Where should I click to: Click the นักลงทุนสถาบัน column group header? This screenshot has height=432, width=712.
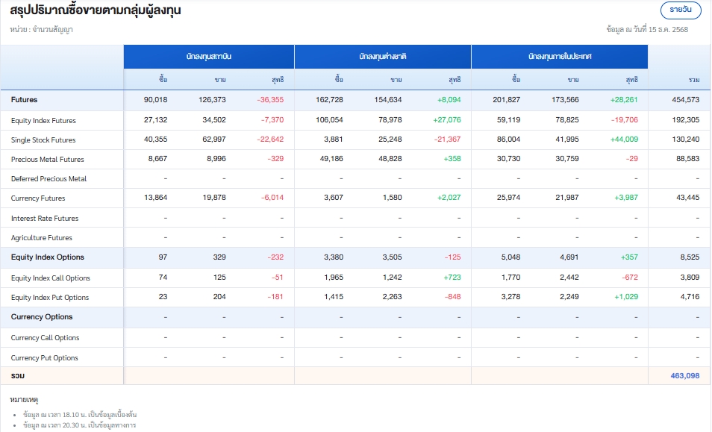[x=208, y=57]
